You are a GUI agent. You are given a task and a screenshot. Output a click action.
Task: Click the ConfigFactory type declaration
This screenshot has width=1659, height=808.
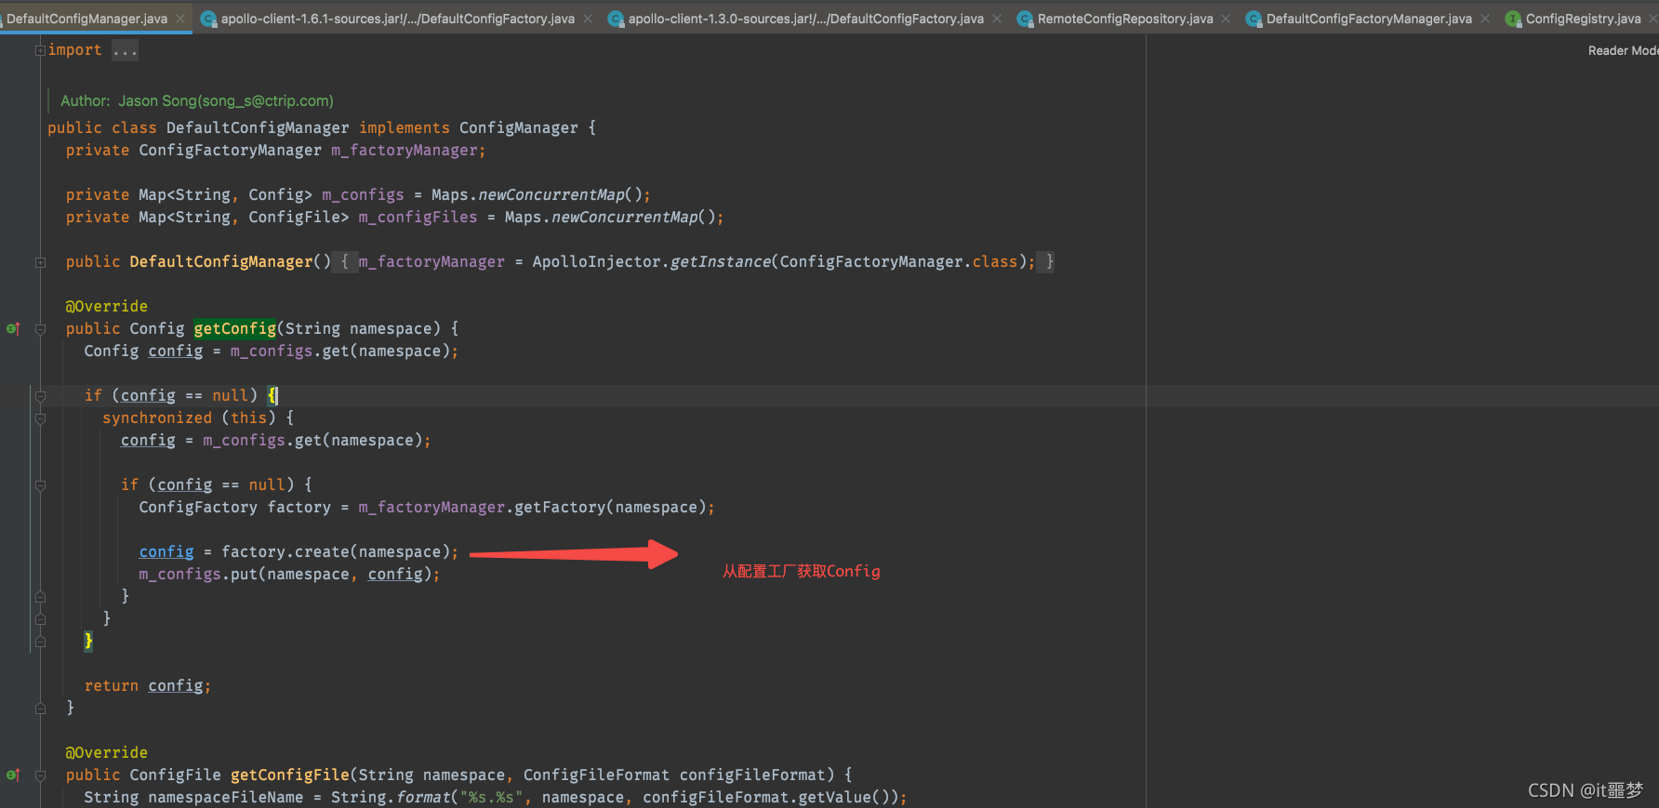tap(197, 507)
